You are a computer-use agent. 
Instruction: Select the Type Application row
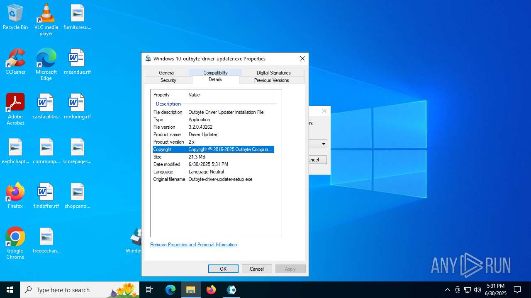[213, 120]
